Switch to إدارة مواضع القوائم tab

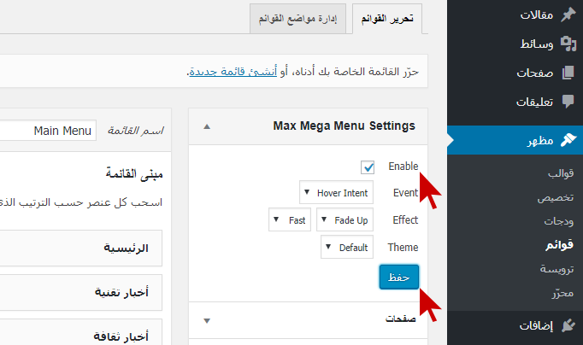[297, 19]
